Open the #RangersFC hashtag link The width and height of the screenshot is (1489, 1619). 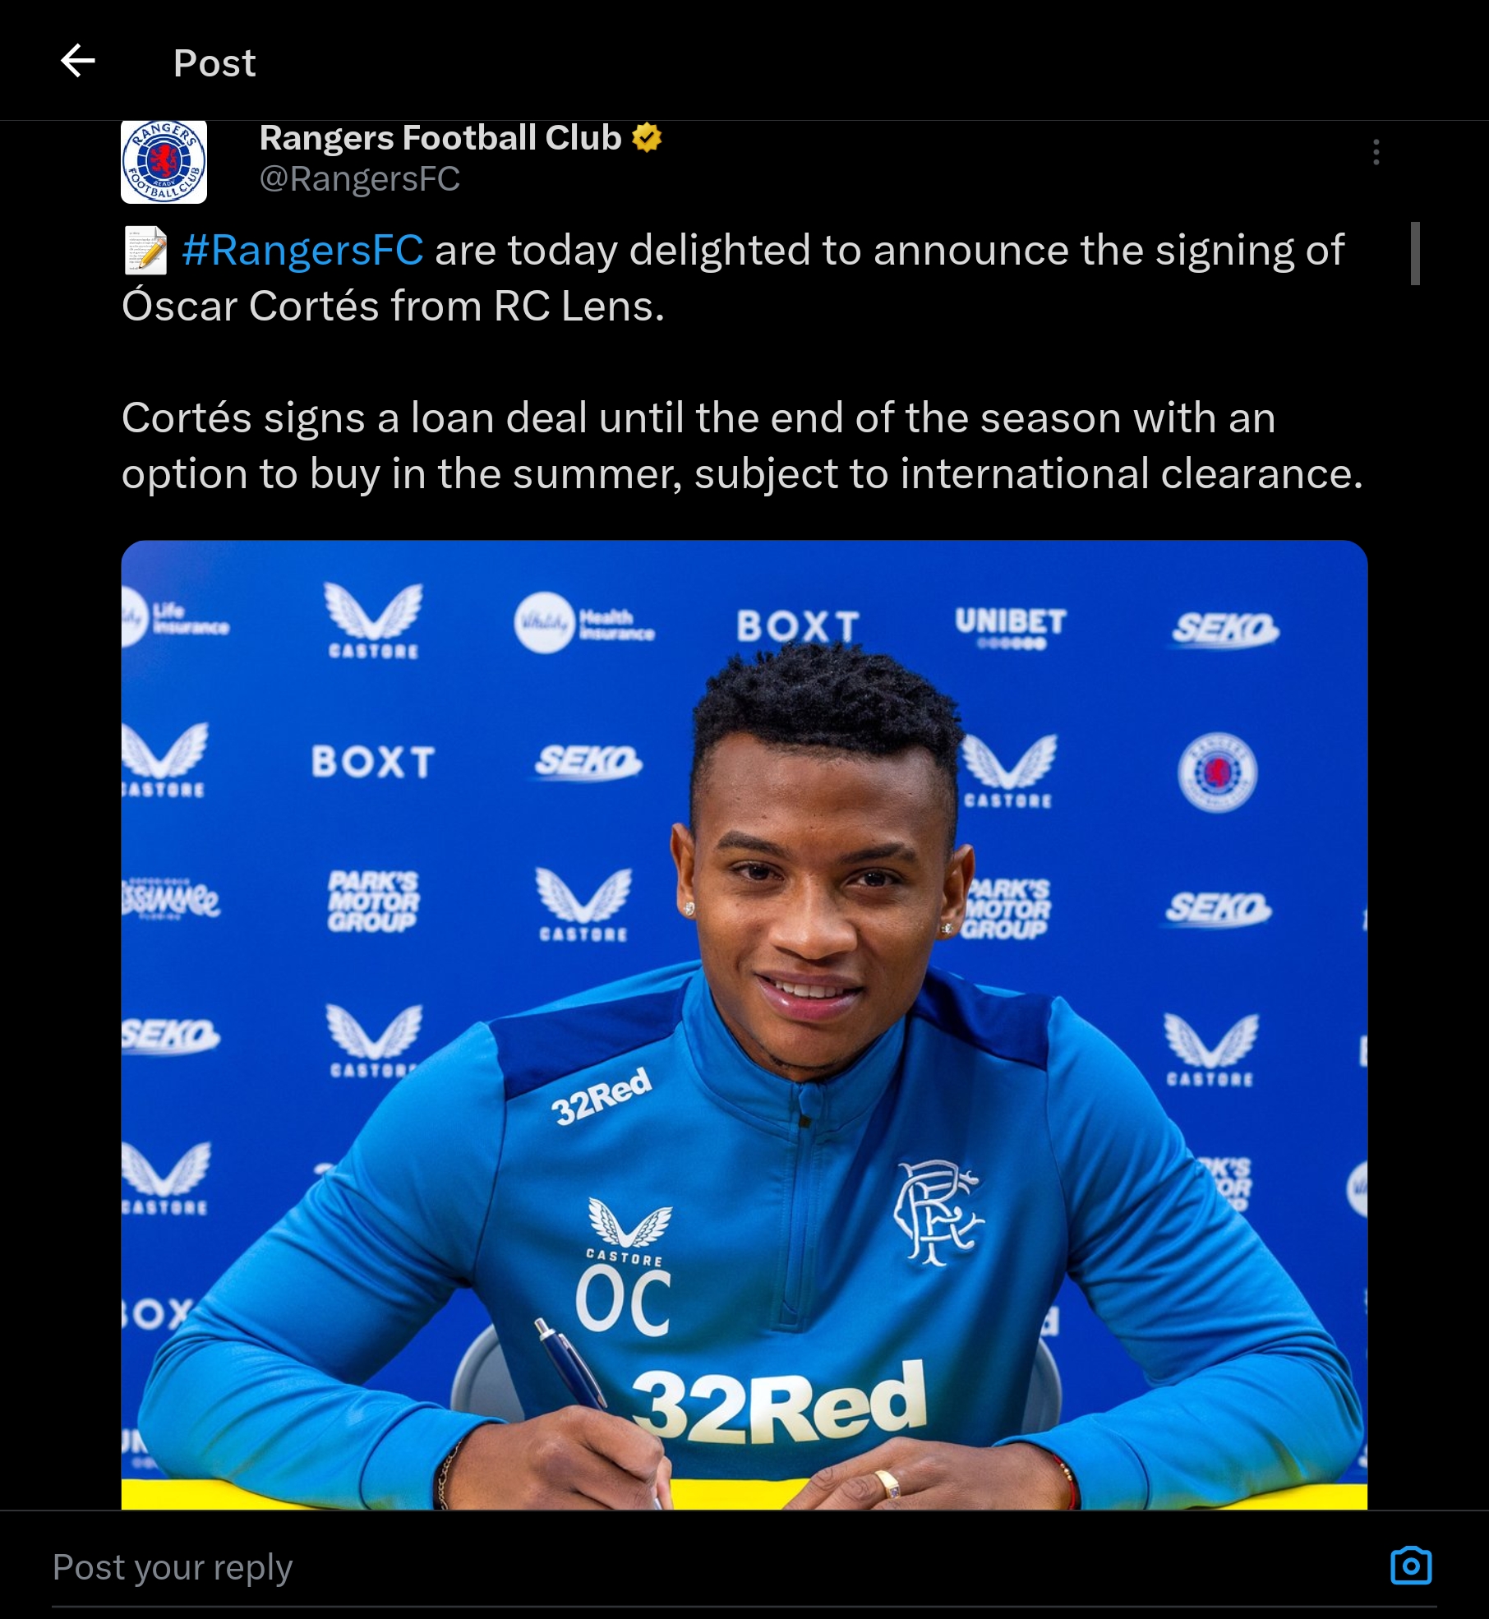(302, 250)
